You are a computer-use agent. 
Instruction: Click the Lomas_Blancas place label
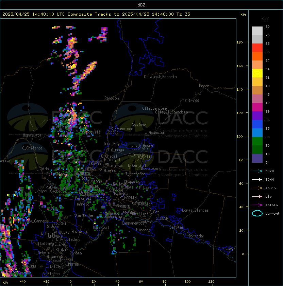tap(195, 210)
